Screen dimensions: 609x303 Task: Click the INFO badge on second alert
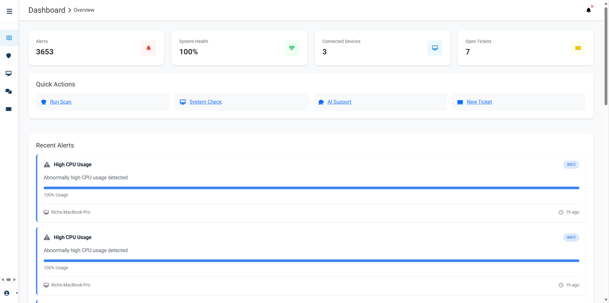pyautogui.click(x=571, y=238)
